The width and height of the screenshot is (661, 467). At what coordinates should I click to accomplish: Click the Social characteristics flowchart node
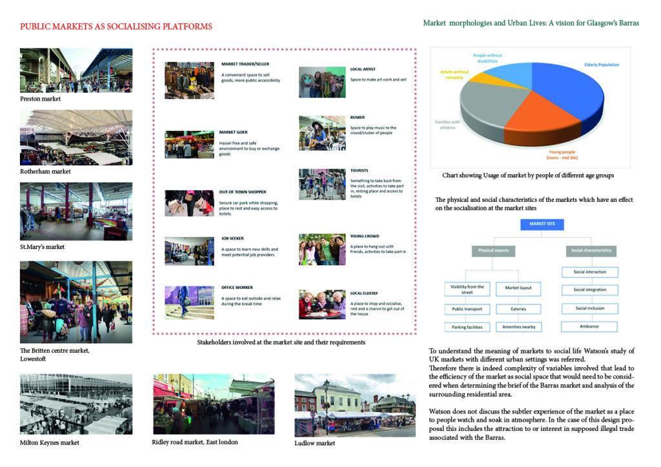coord(590,251)
